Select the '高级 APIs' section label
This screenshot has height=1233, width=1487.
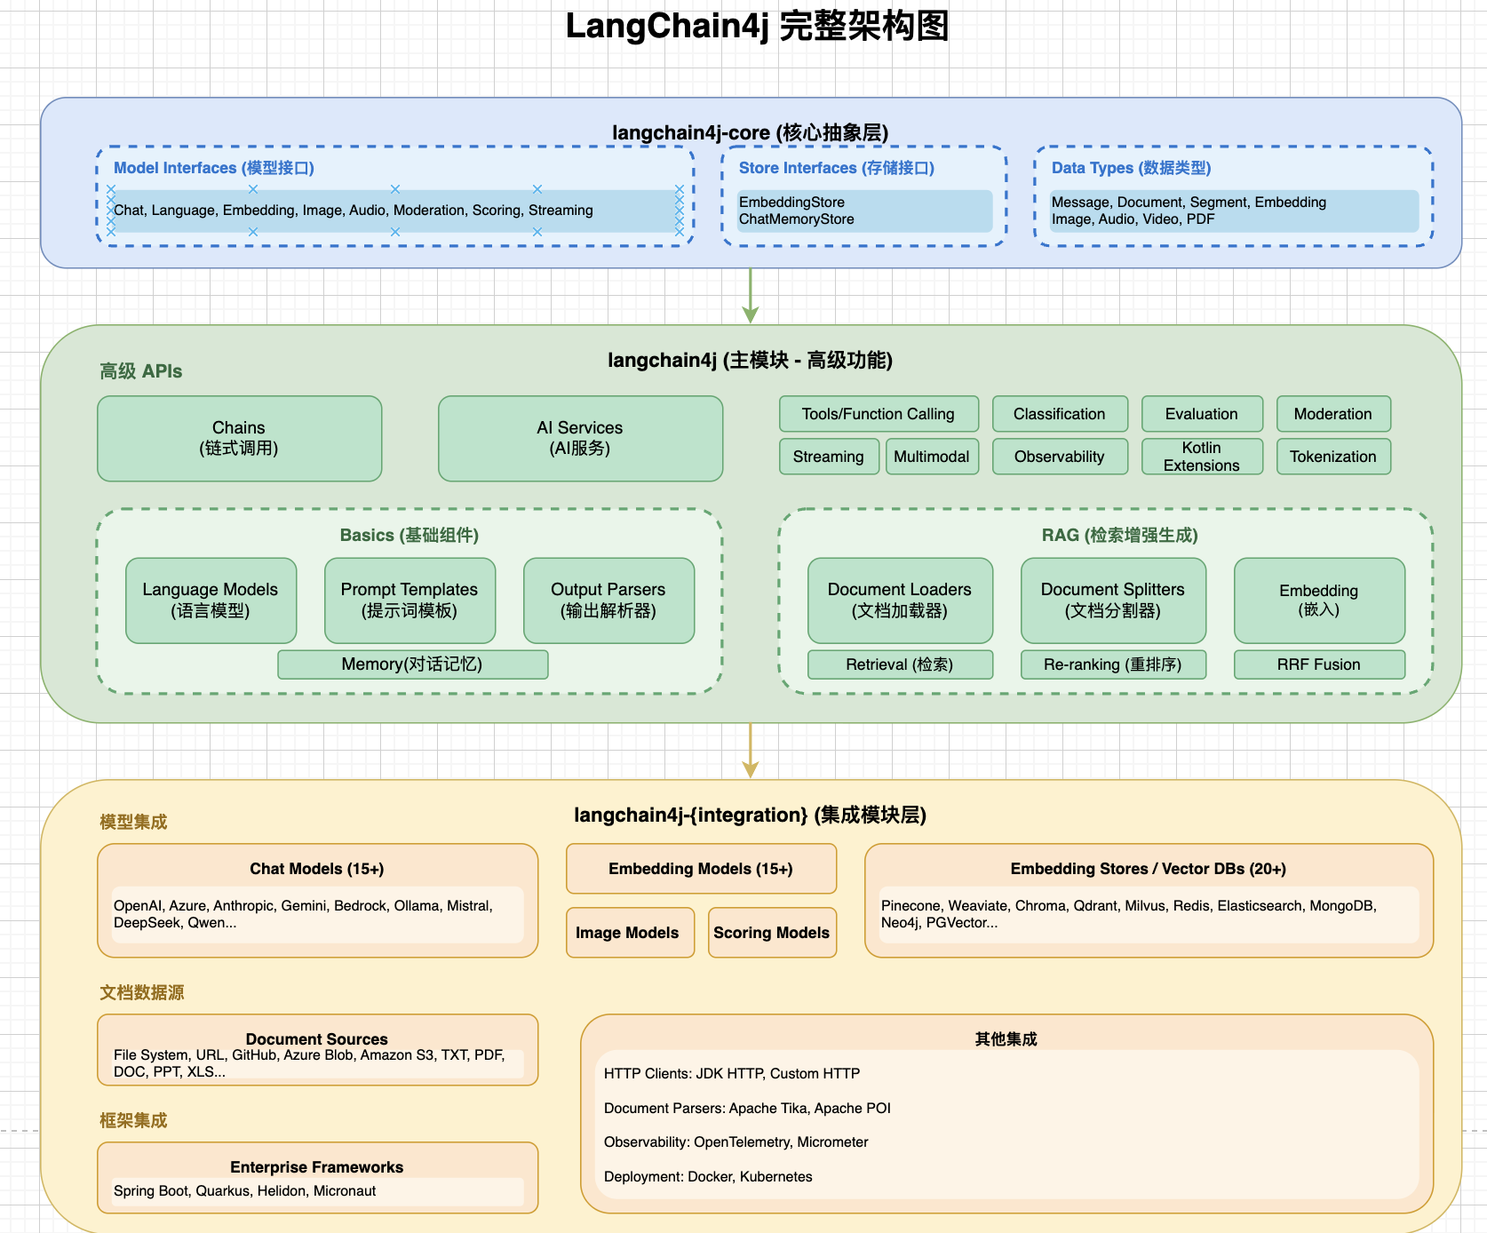[141, 371]
